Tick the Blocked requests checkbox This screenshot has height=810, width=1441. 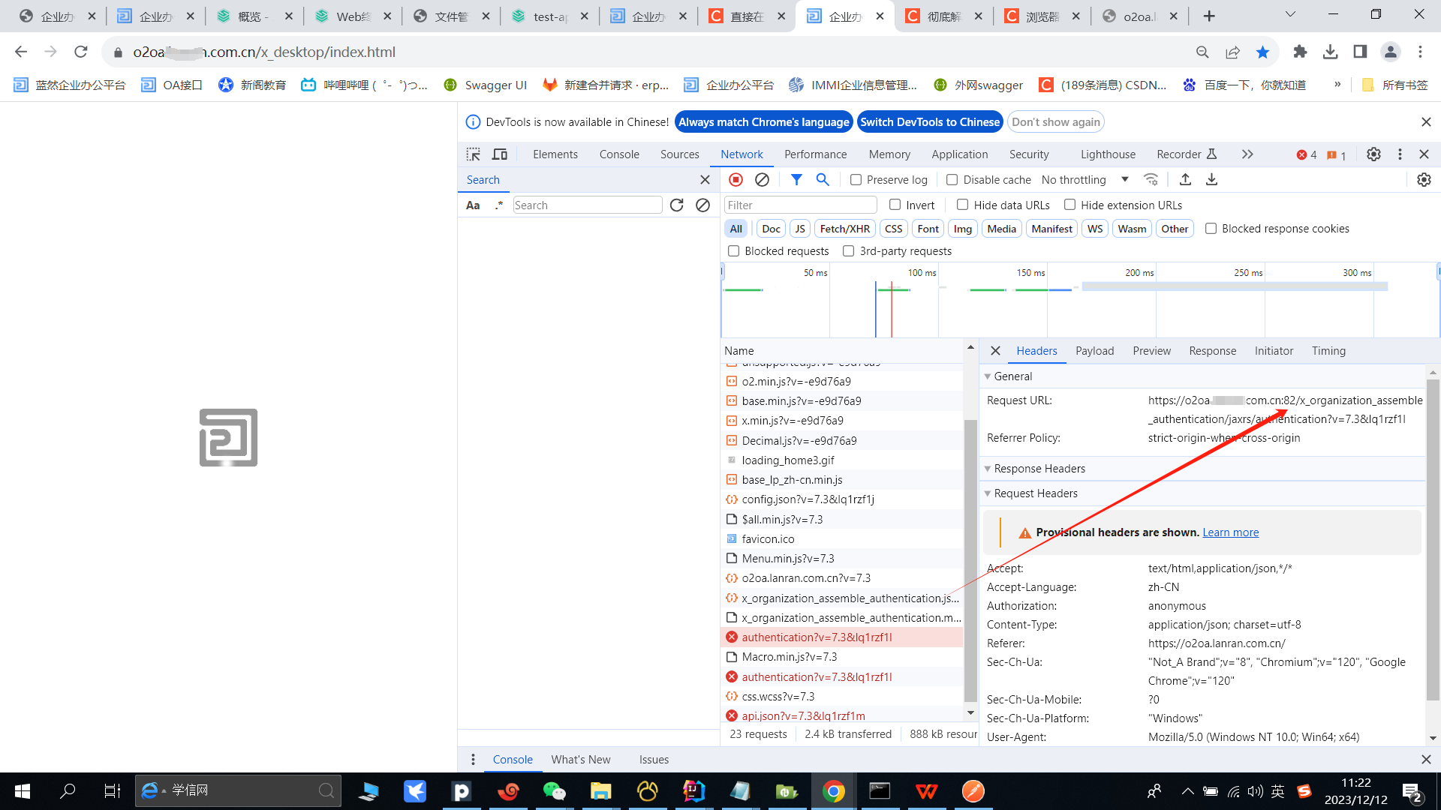click(x=733, y=251)
